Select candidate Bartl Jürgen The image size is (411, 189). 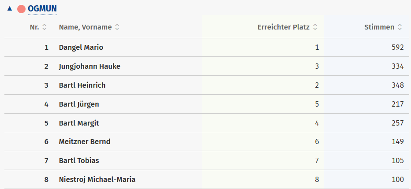coord(79,104)
